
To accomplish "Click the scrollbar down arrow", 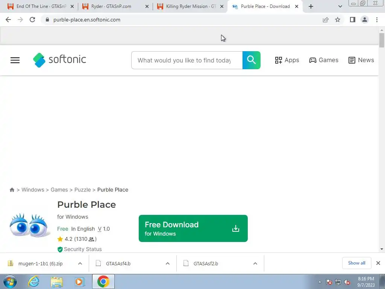I will pos(382,249).
